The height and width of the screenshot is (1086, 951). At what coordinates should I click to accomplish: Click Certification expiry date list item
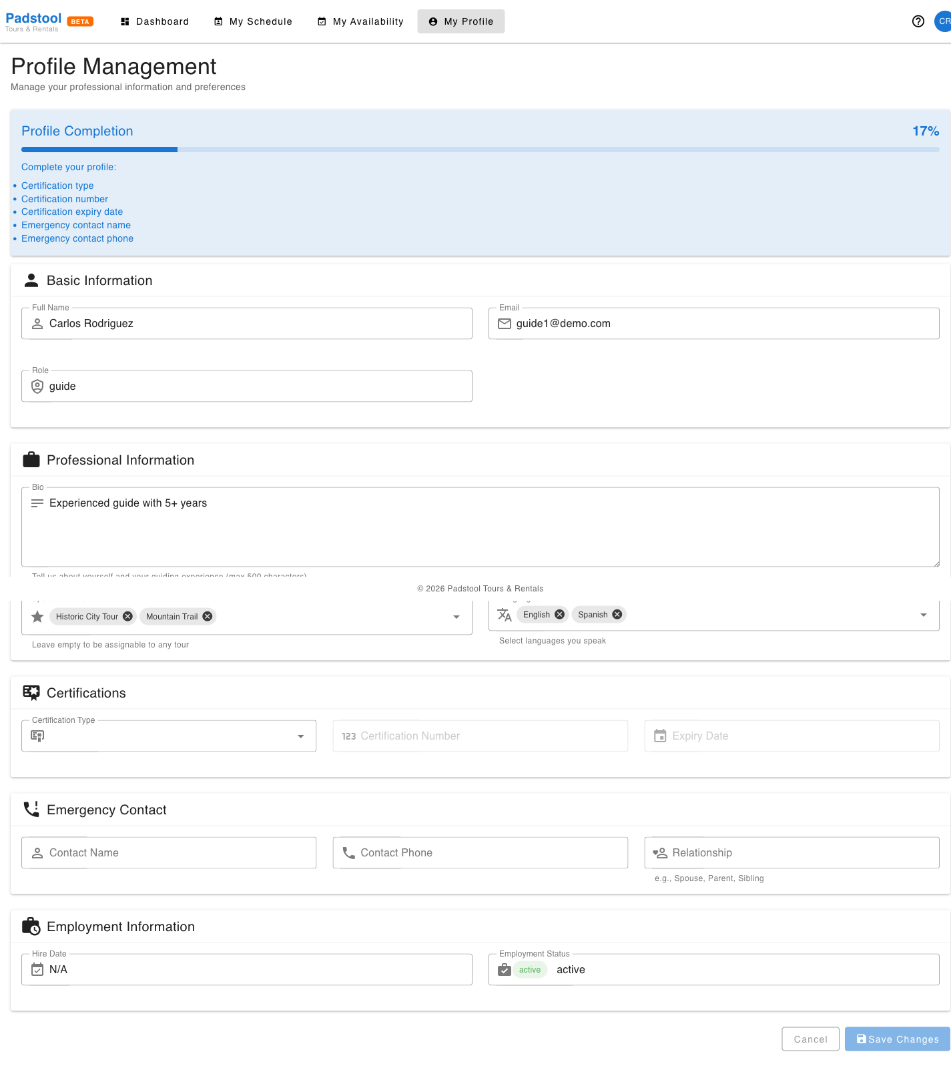pos(72,212)
